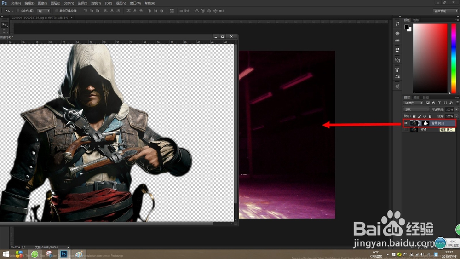Toggle lock image pixels brush icon
Viewport: 460px width, 259px height.
(420, 116)
